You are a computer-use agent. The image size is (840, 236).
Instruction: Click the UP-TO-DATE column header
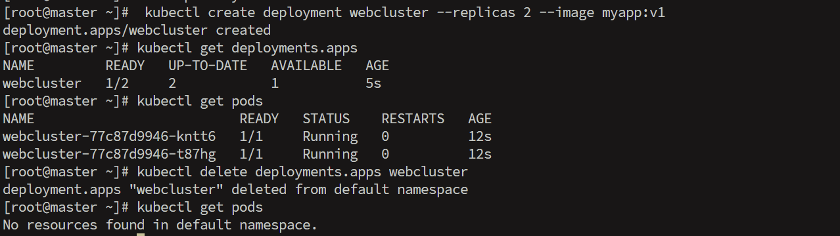[208, 66]
